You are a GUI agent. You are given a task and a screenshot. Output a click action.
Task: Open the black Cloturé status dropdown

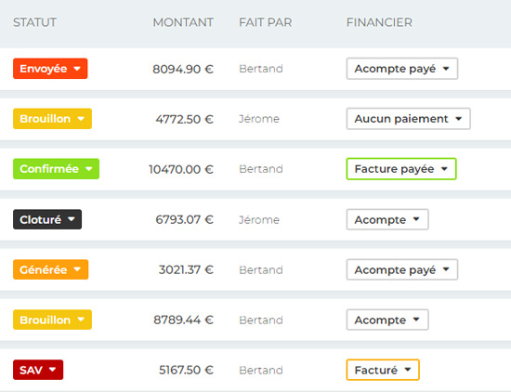click(47, 219)
